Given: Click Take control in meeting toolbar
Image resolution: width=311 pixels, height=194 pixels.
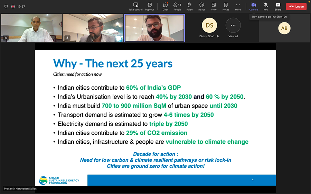Looking at the screenshot, I should point(135,7).
